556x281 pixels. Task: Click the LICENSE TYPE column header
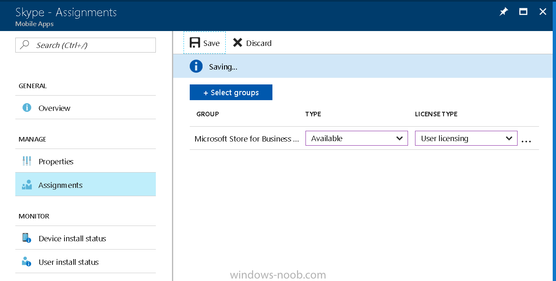pos(436,114)
